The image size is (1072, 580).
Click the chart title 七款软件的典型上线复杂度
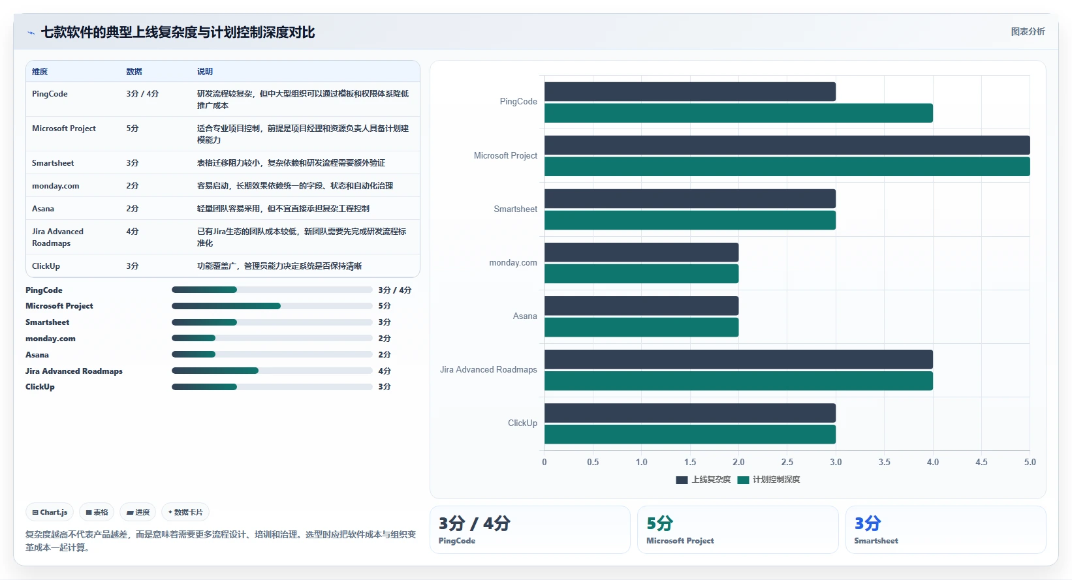[x=178, y=33]
